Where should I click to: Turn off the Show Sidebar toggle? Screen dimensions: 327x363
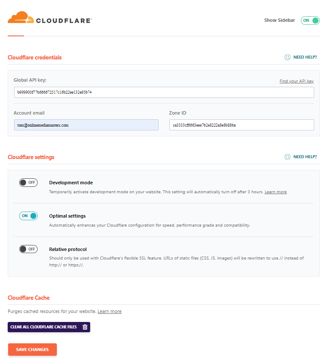(310, 20)
